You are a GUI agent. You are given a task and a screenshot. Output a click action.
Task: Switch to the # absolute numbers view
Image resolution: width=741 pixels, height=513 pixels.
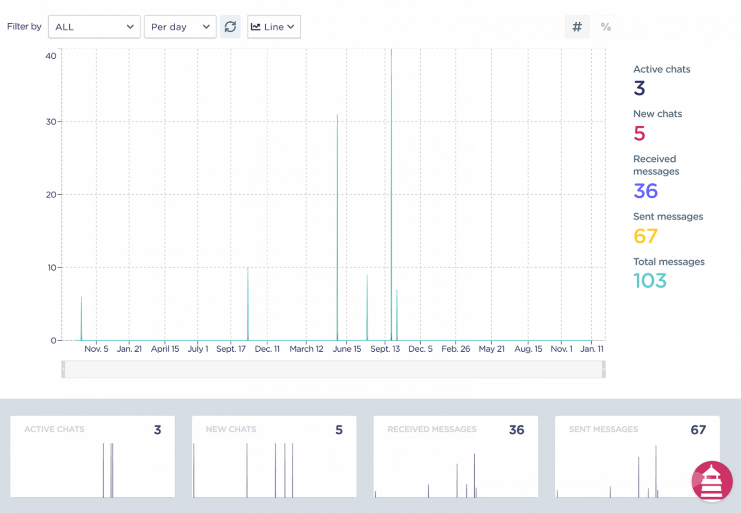pyautogui.click(x=577, y=26)
